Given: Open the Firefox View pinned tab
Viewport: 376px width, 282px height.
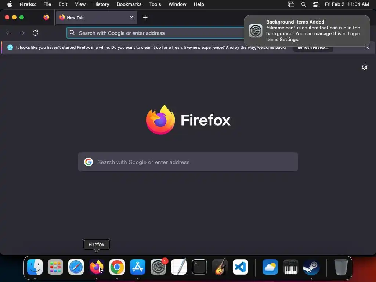Looking at the screenshot, I should tap(46, 17).
